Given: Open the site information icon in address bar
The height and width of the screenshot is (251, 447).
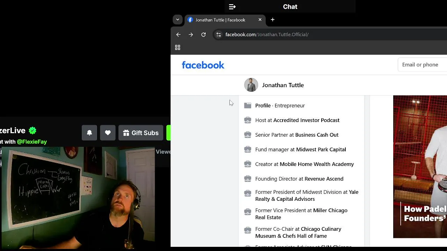Looking at the screenshot, I should point(219,35).
